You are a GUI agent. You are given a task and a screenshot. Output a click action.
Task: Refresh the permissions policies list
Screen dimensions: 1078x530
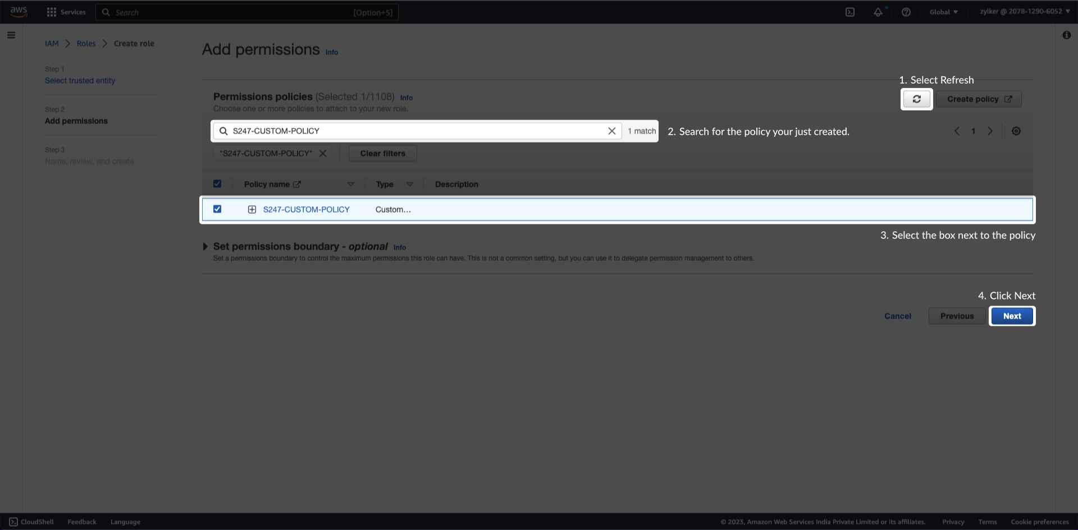917,99
